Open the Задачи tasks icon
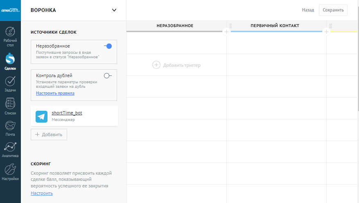359x203 pixels. point(10,84)
